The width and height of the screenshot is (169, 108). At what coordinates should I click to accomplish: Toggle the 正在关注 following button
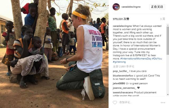tap(157, 7)
